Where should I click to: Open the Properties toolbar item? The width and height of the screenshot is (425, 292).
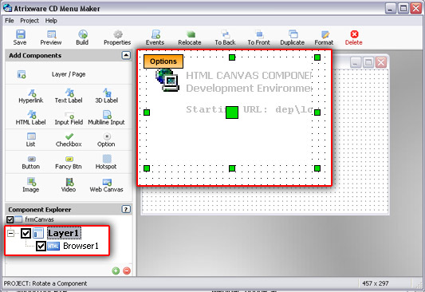point(117,37)
